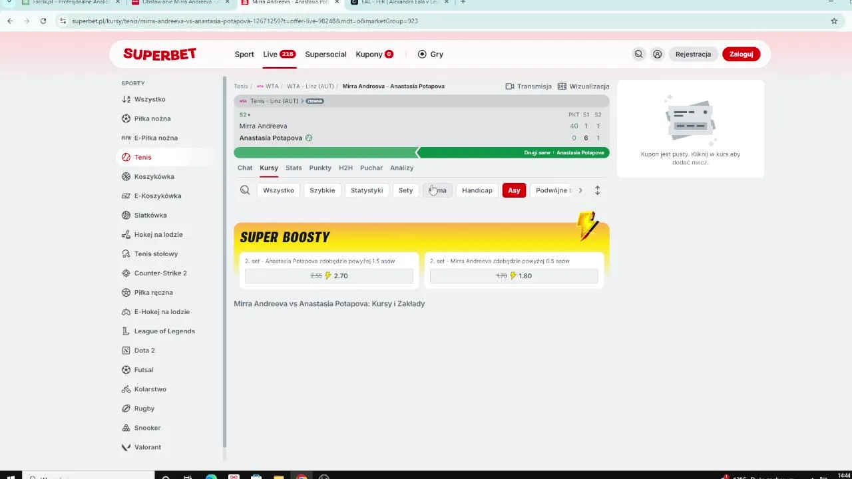The width and height of the screenshot is (852, 479).
Task: Bookmark this page with star icon
Action: 834,21
